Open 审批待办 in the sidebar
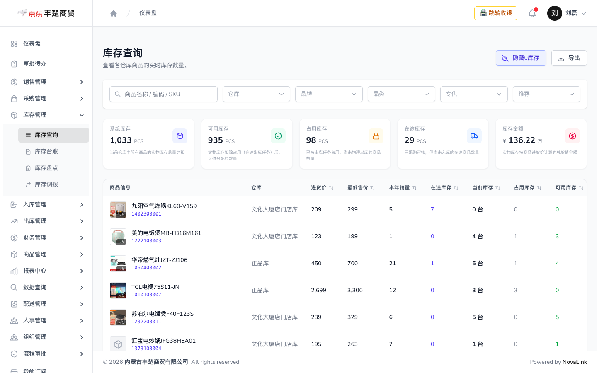This screenshot has height=373, width=597. coord(46,64)
